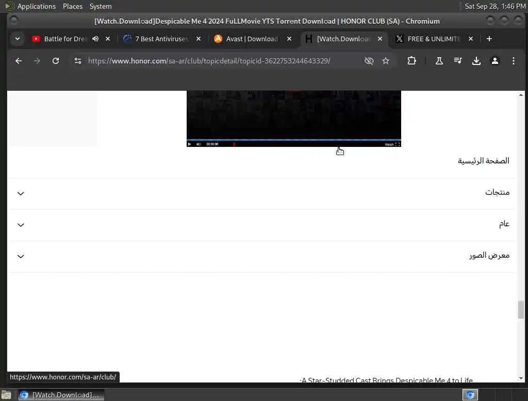Close the 7 Best Antiviruses tab

pyautogui.click(x=199, y=39)
